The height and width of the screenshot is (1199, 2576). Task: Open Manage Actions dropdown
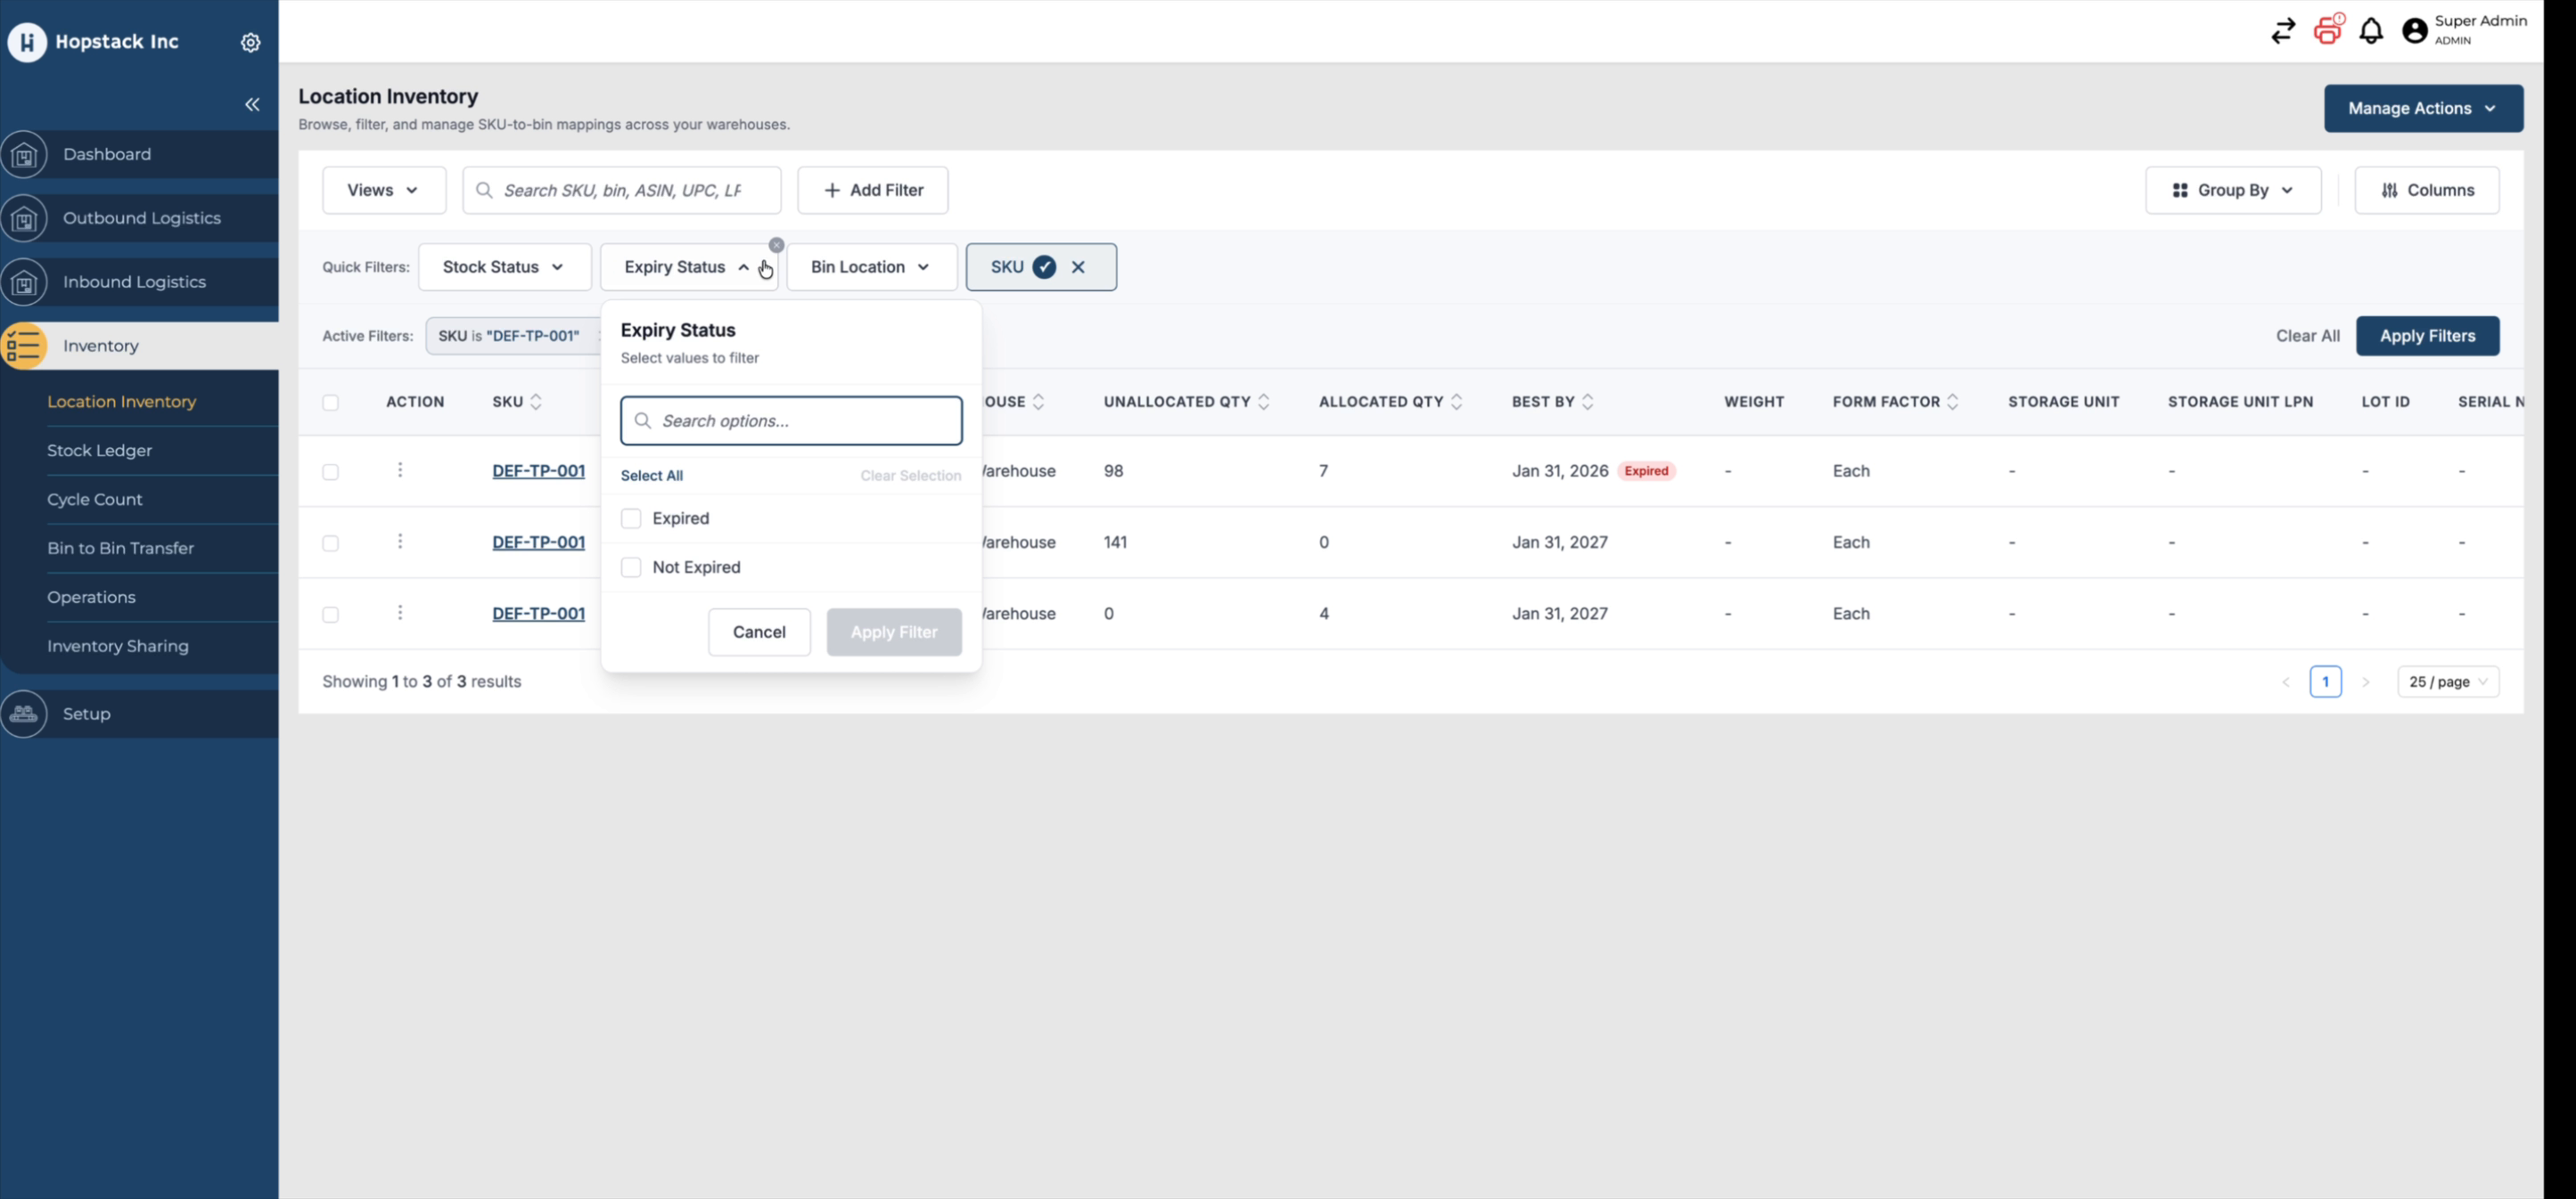(x=2423, y=108)
